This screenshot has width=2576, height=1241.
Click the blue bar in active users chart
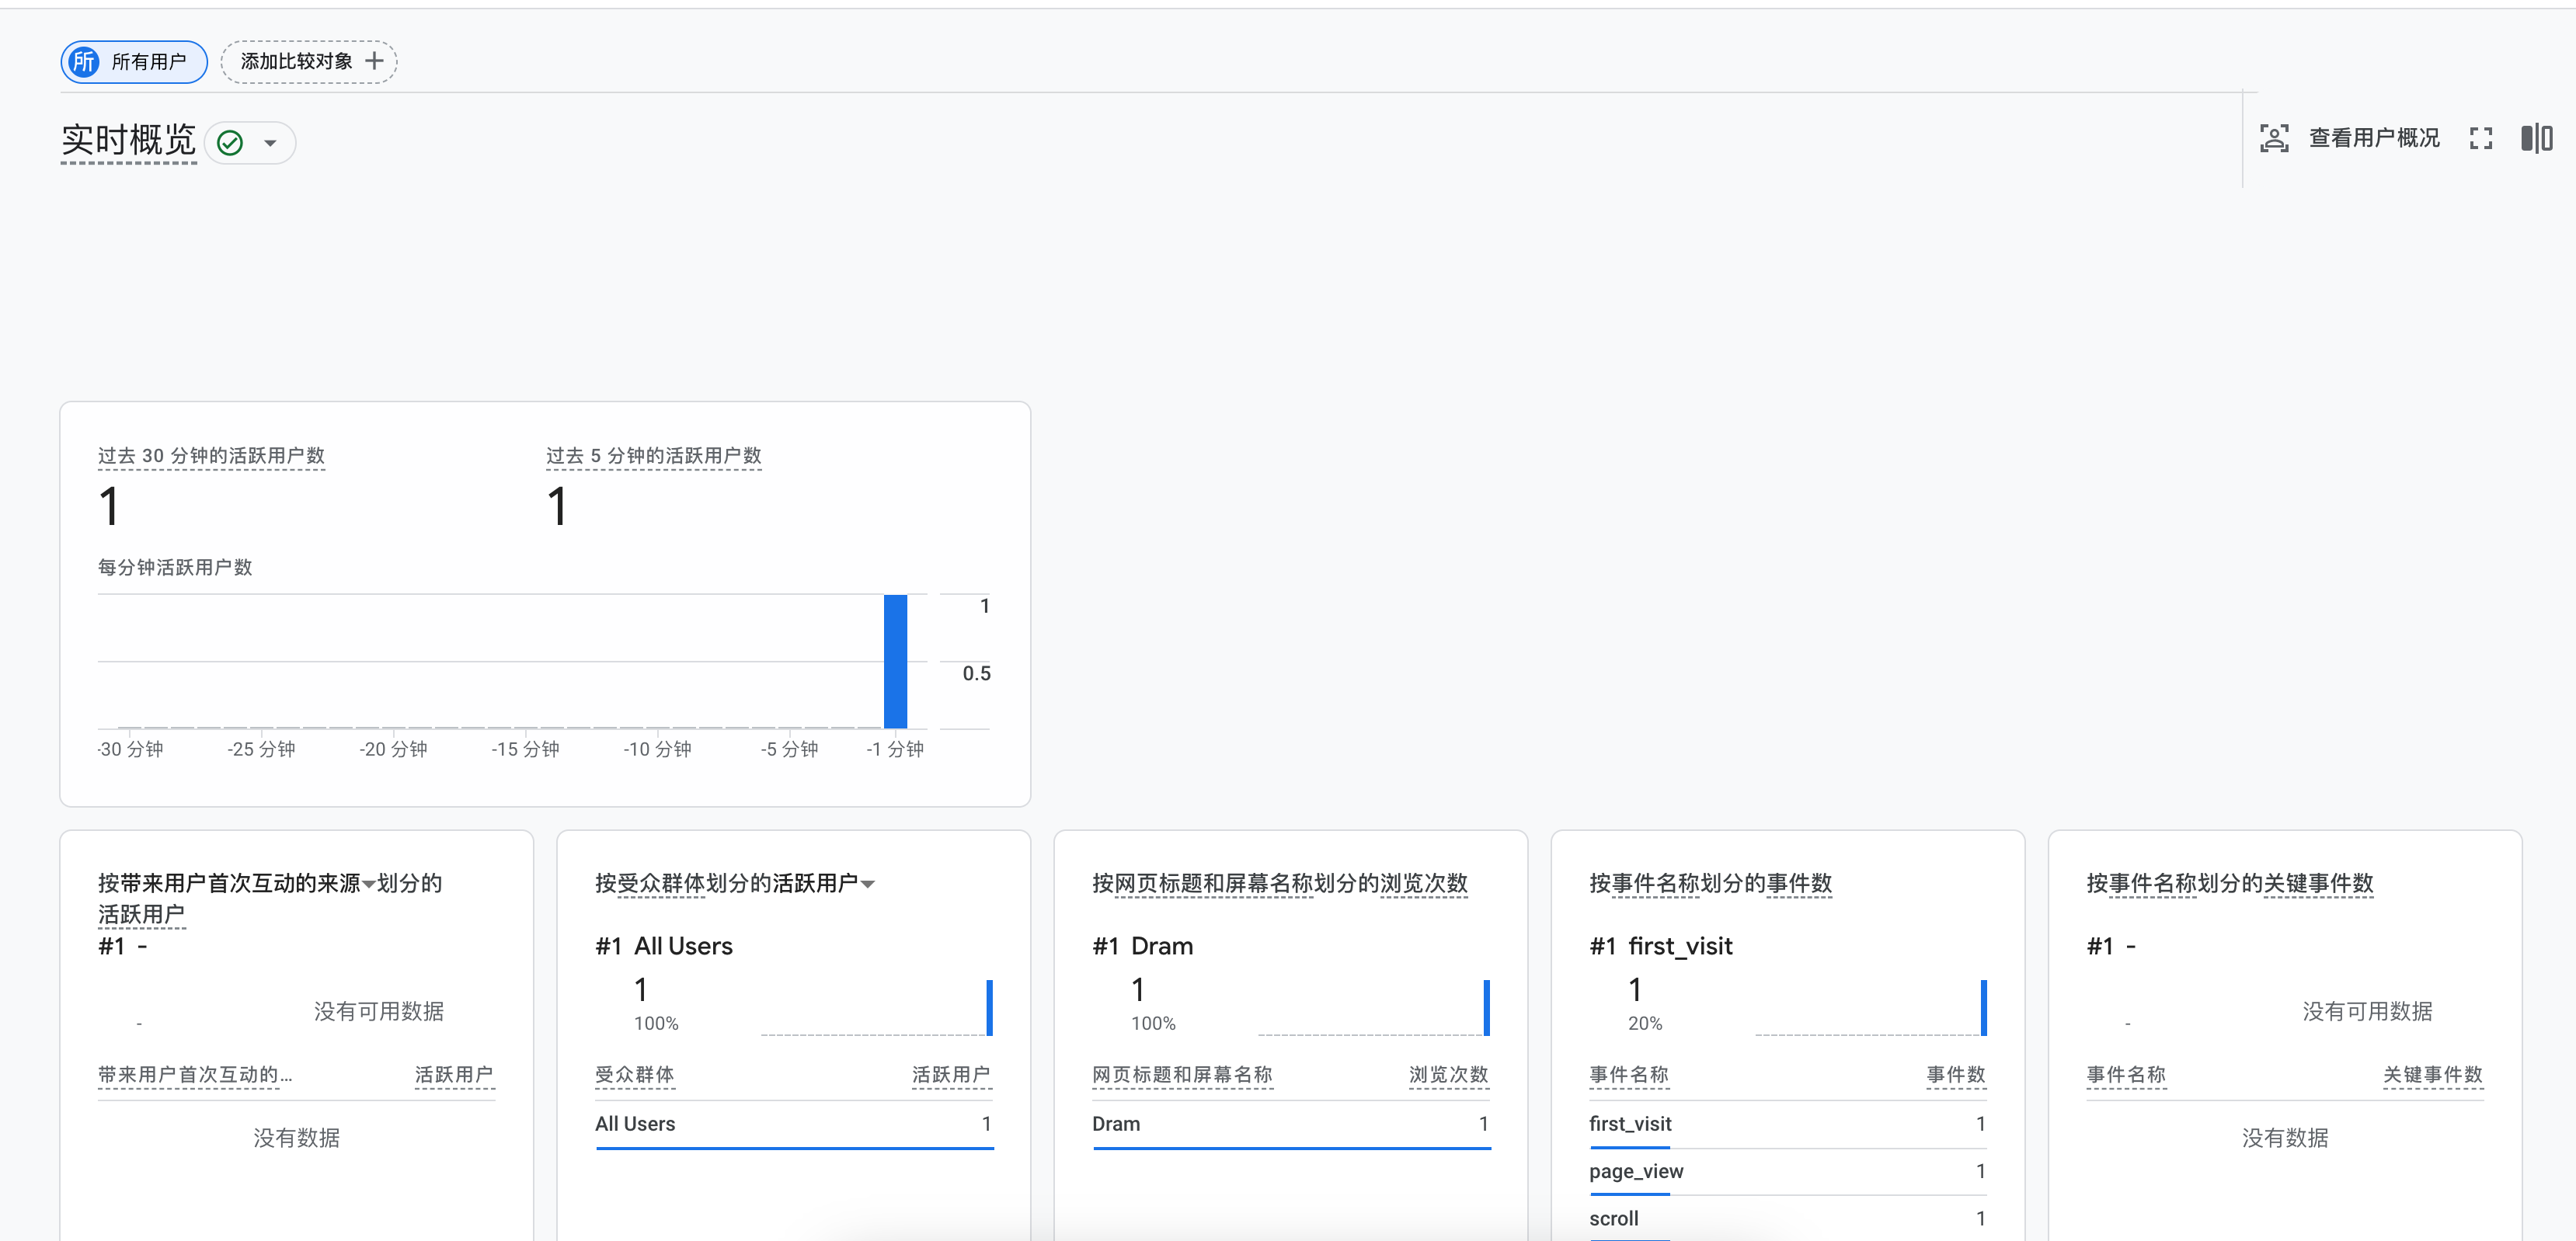coord(895,661)
